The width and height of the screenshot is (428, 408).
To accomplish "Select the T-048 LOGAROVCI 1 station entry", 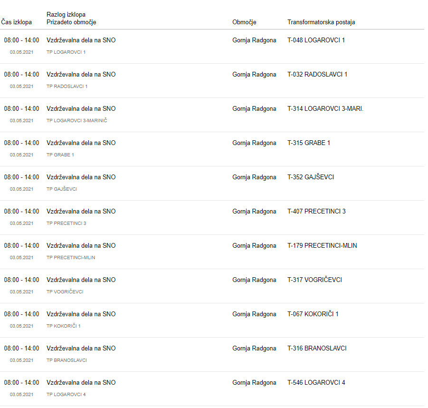I will click(316, 40).
